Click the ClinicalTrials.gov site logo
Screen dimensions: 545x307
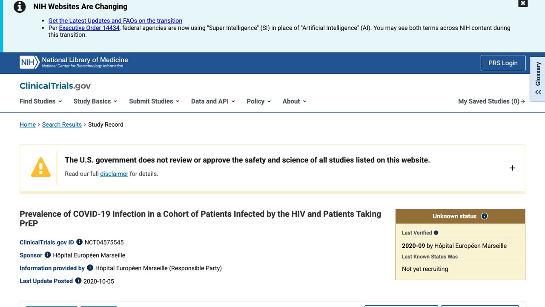pyautogui.click(x=55, y=86)
